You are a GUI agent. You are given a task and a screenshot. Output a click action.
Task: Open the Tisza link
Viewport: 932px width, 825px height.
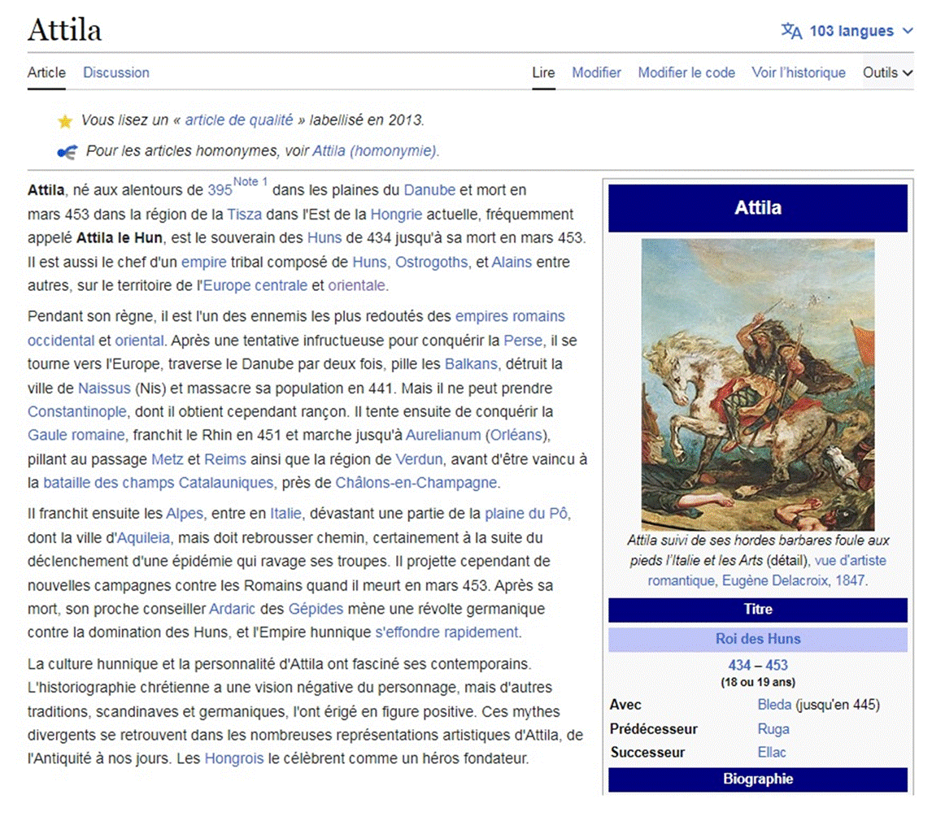pyautogui.click(x=244, y=215)
